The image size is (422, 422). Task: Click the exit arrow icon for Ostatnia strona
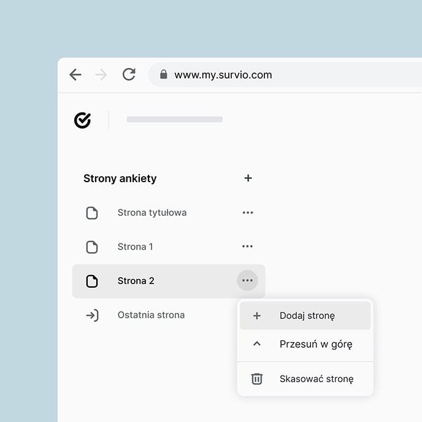[x=92, y=316]
